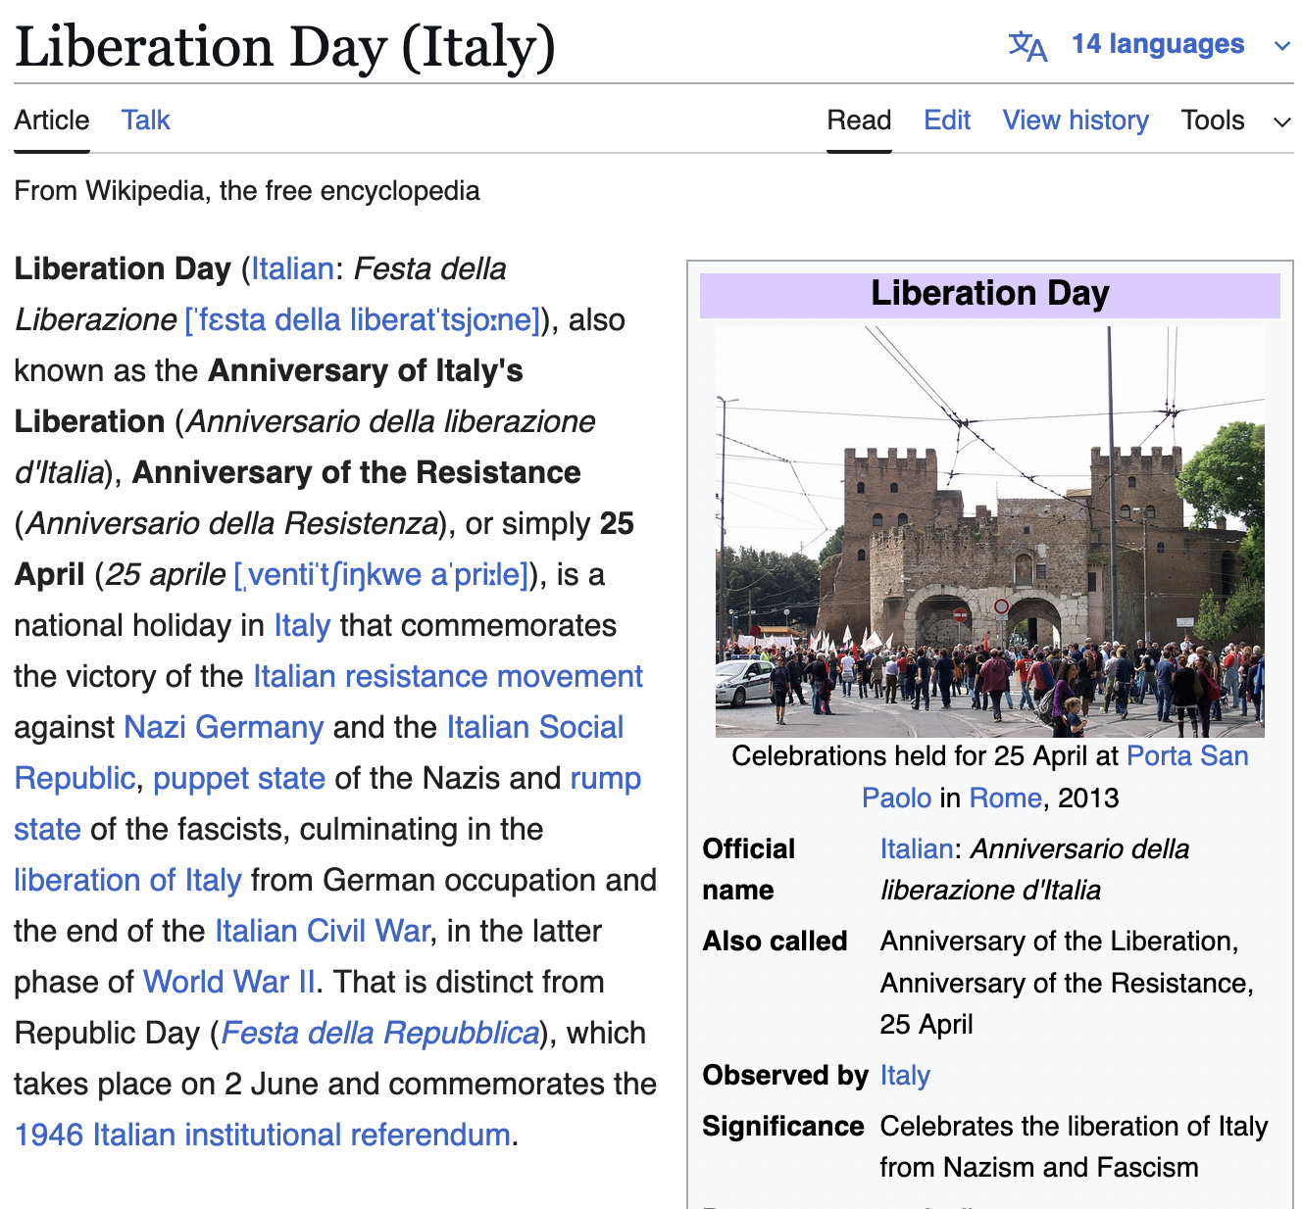The image size is (1302, 1209).
Task: Click the 1946 Italian institutional referendum link
Action: tap(262, 1135)
